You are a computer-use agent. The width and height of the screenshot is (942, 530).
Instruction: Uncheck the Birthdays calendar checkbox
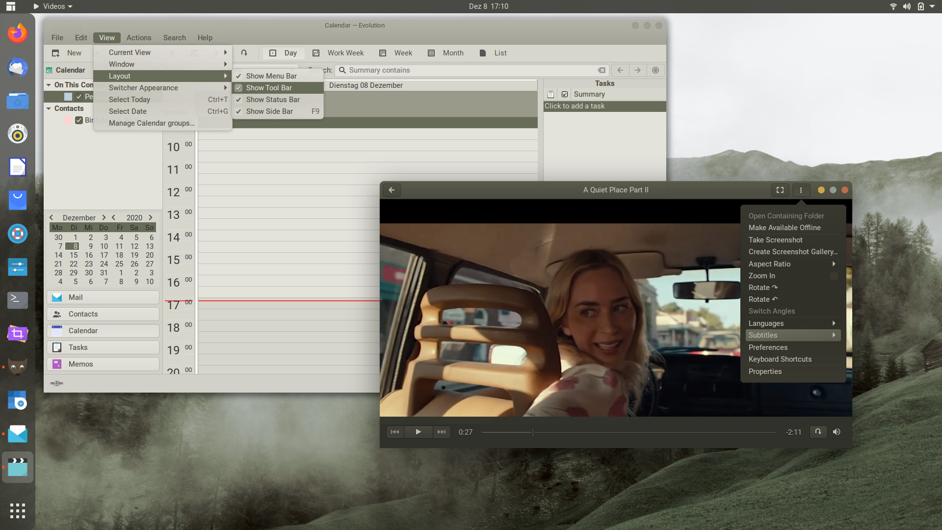[79, 120]
